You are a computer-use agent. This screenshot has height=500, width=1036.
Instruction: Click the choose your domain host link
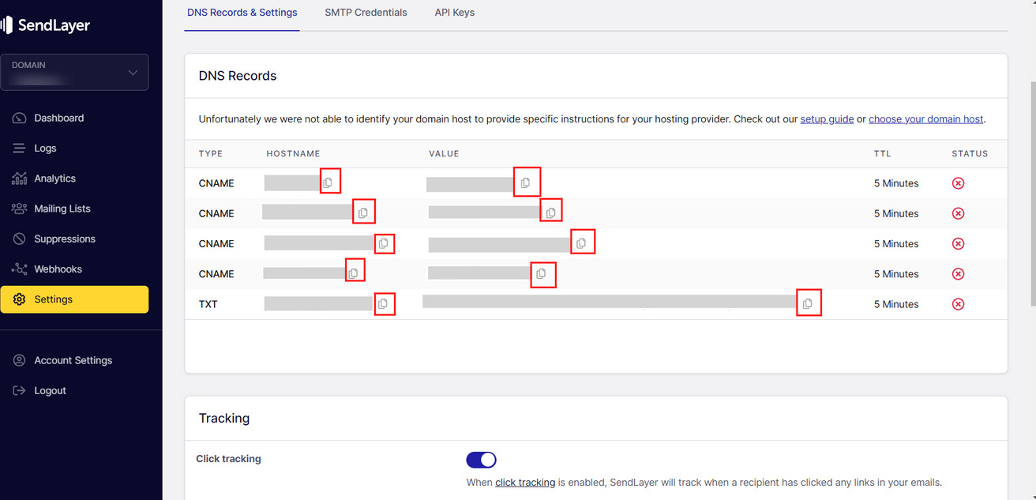(925, 119)
